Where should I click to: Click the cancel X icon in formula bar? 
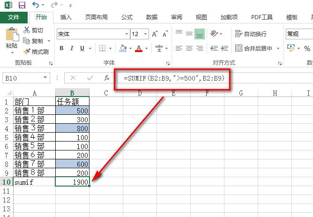(x=73, y=78)
